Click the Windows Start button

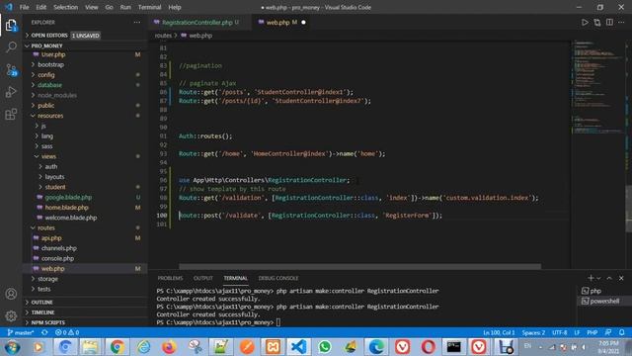pos(12,347)
